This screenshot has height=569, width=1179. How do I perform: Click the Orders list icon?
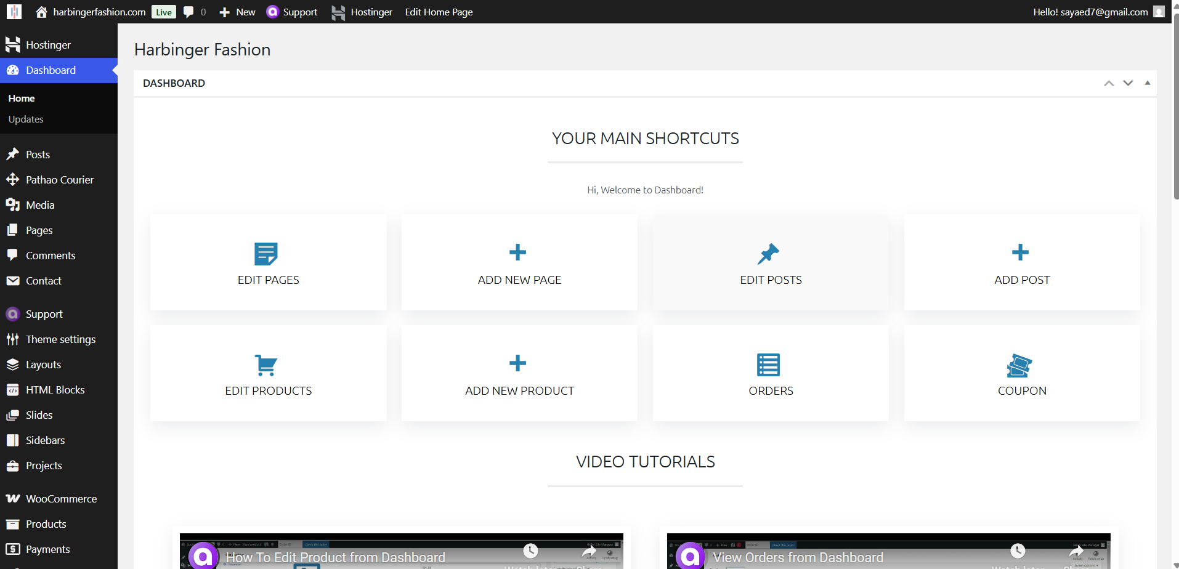pyautogui.click(x=769, y=365)
